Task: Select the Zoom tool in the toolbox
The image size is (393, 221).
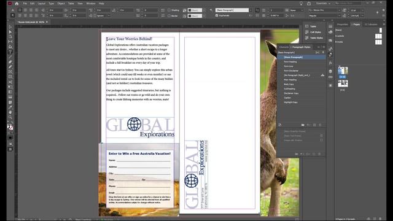Action: pyautogui.click(x=10, y=117)
